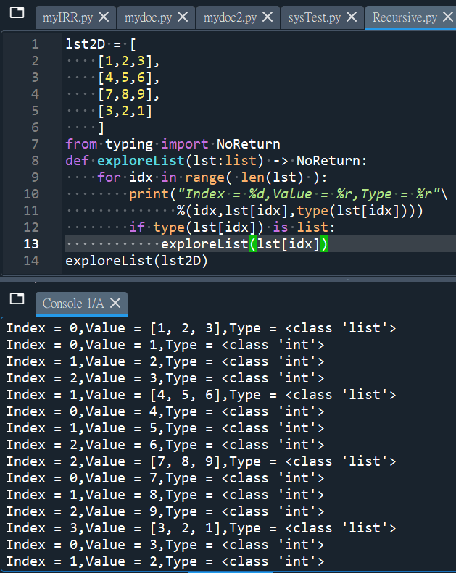Click console line 'Index = 0,Value = 7'
Screen dimensions: 456x573
coord(165,478)
